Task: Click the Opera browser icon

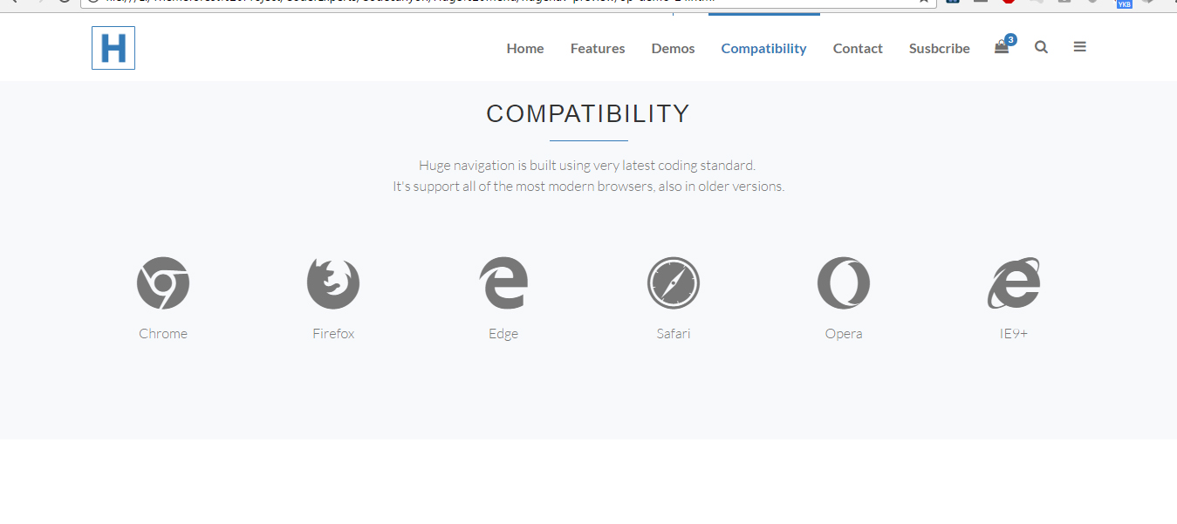Action: (844, 283)
